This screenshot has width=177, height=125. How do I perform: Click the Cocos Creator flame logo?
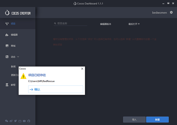tap(7, 13)
